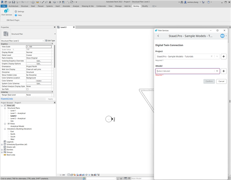Open the Settings gear in ISM Revit Plugin
The height and width of the screenshot is (180, 231).
[15, 12]
